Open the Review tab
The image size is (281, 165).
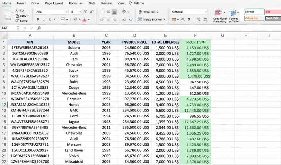(106, 3)
